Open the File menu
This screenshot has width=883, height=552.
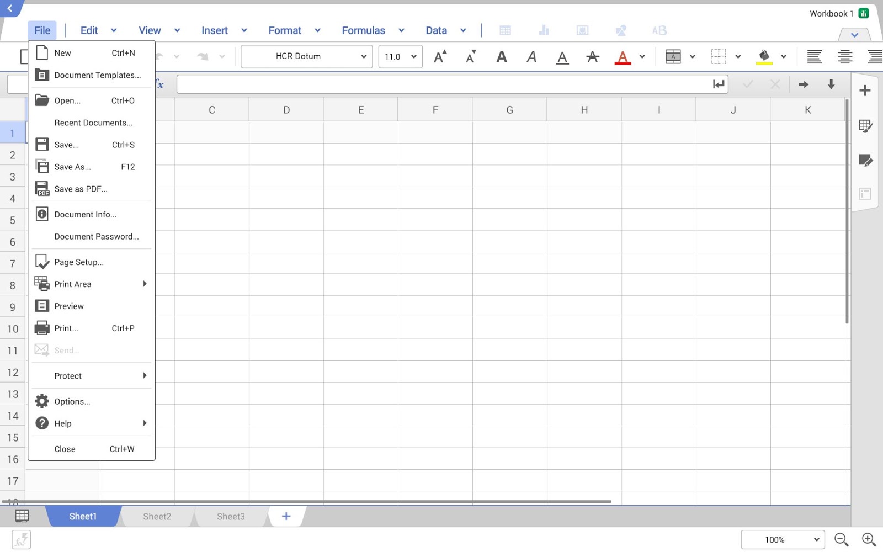point(42,30)
